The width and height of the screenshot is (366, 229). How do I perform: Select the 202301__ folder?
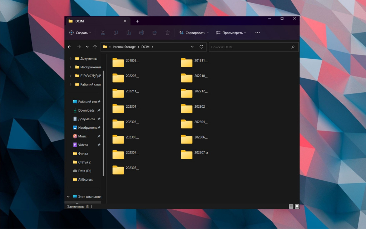[125, 108]
